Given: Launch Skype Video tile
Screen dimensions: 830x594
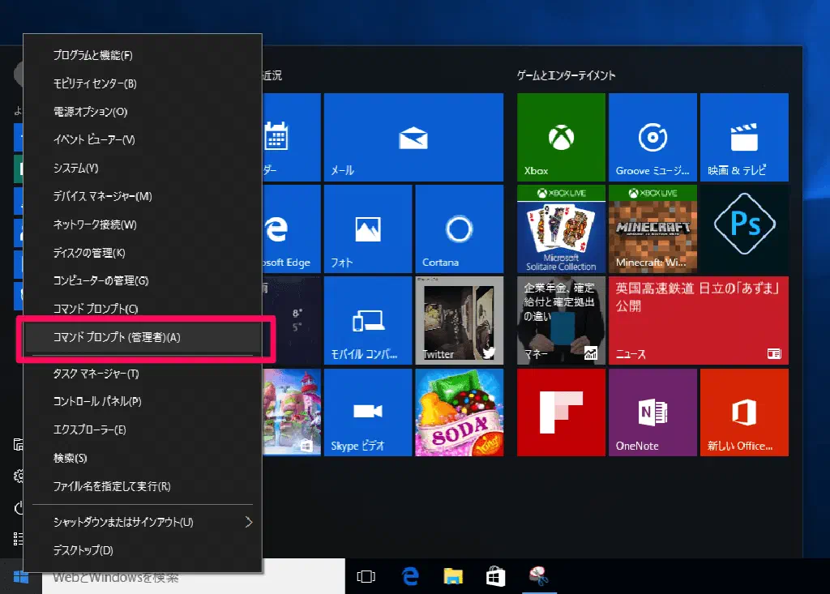Looking at the screenshot, I should (367, 412).
